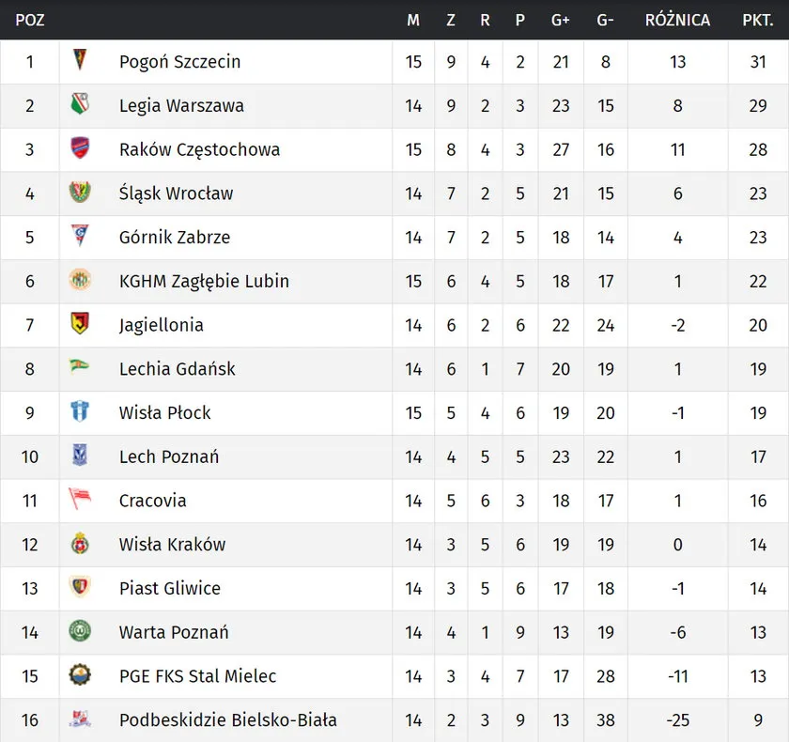Select the Śląsk Wrocław club emblem
Viewport: 789px width, 742px height.
coord(80,193)
